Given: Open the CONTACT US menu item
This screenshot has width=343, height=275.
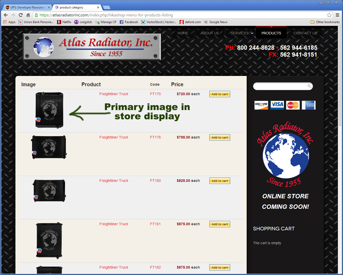Looking at the screenshot, I should (305, 33).
